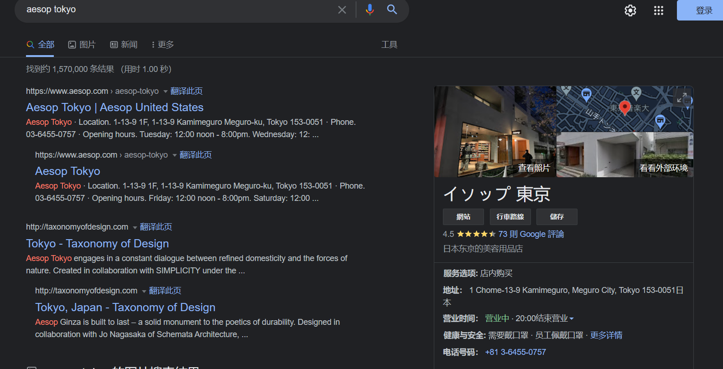The height and width of the screenshot is (369, 723).
Task: Expand dropdown arrow beside indented aesop.com URL
Action: [174, 155]
